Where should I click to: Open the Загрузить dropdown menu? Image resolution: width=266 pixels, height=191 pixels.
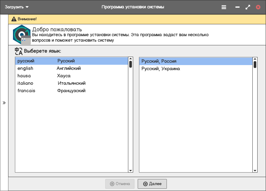(x=17, y=7)
